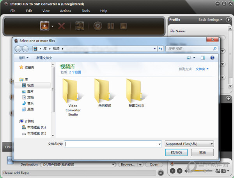Click the refresh icon next to address bar
Image resolution: width=234 pixels, height=178 pixels.
click(x=160, y=49)
